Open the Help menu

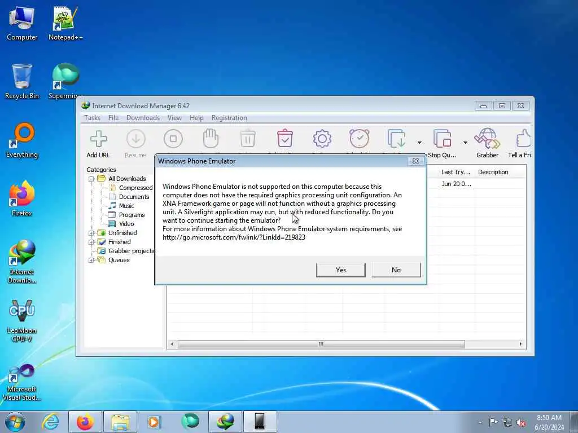[x=196, y=118]
